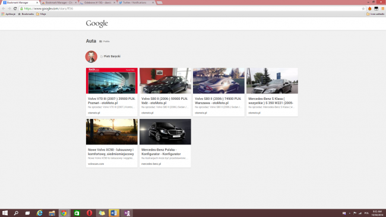The height and width of the screenshot is (217, 386).
Task: Open the flame extension icon in the toolbar
Action: pyautogui.click(x=370, y=8)
